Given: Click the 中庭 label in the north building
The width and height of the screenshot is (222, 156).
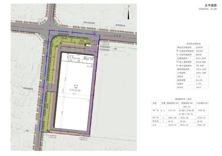Looking at the screenshot, I should point(78,61).
